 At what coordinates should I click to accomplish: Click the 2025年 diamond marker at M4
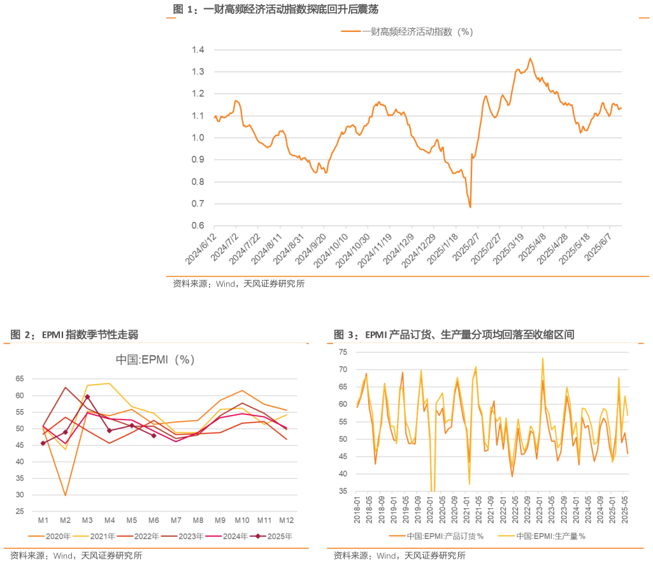pyautogui.click(x=110, y=430)
